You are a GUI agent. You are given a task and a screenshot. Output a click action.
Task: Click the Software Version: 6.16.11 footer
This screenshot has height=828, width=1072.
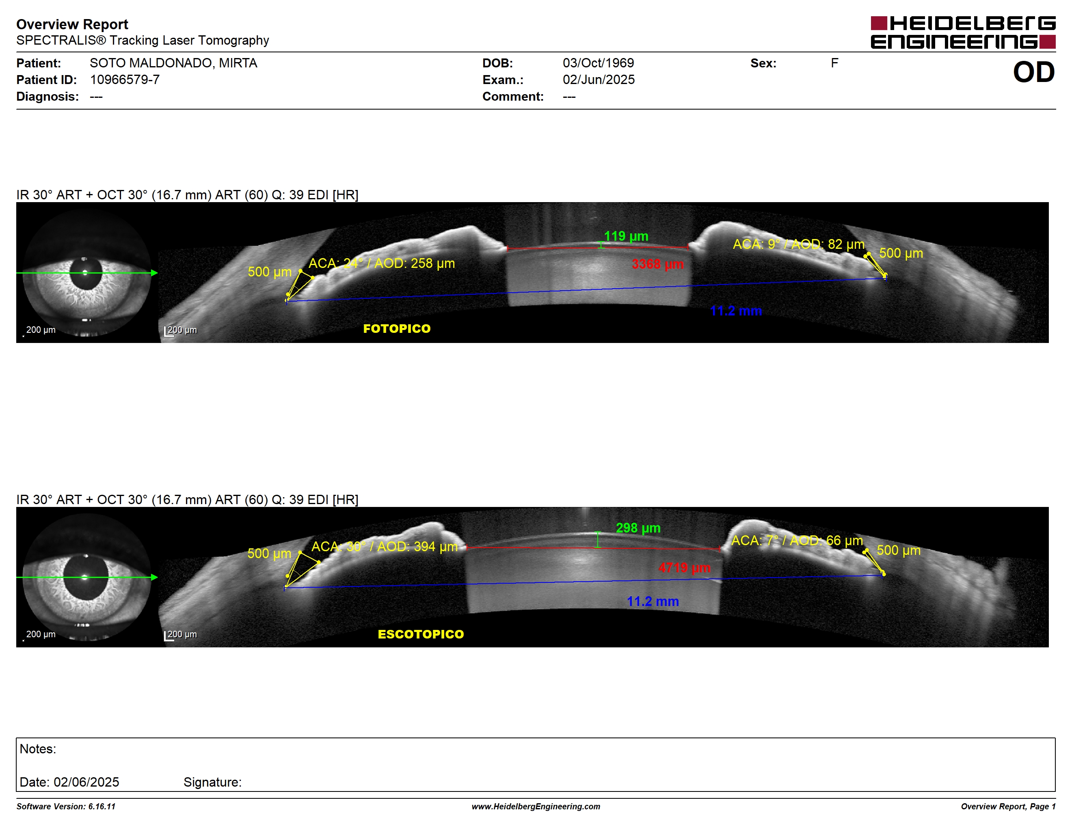tap(66, 806)
